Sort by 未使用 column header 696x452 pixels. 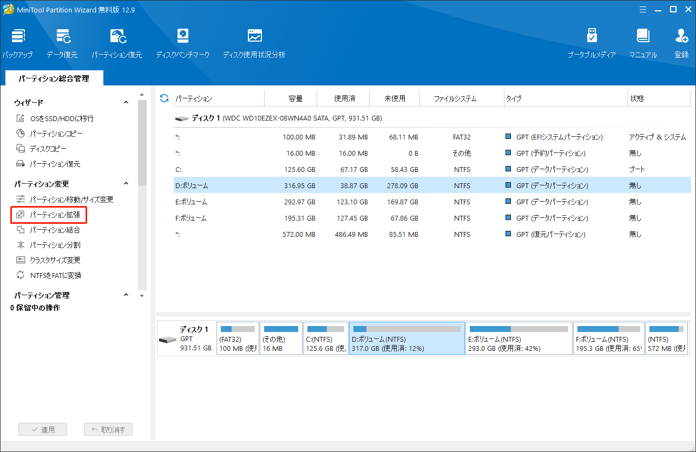[395, 98]
